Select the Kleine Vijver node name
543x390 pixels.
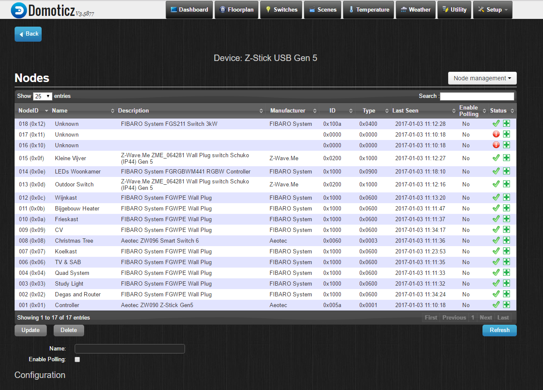(x=70, y=158)
